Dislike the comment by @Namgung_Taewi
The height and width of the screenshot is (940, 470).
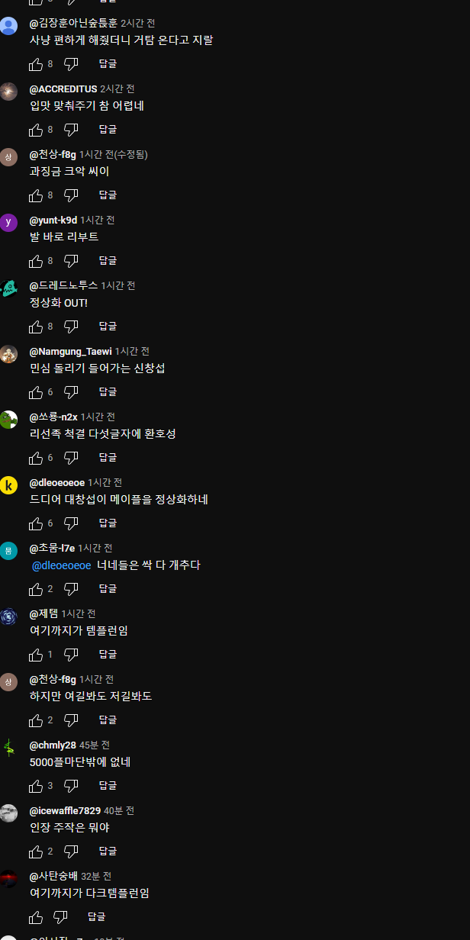click(x=71, y=392)
